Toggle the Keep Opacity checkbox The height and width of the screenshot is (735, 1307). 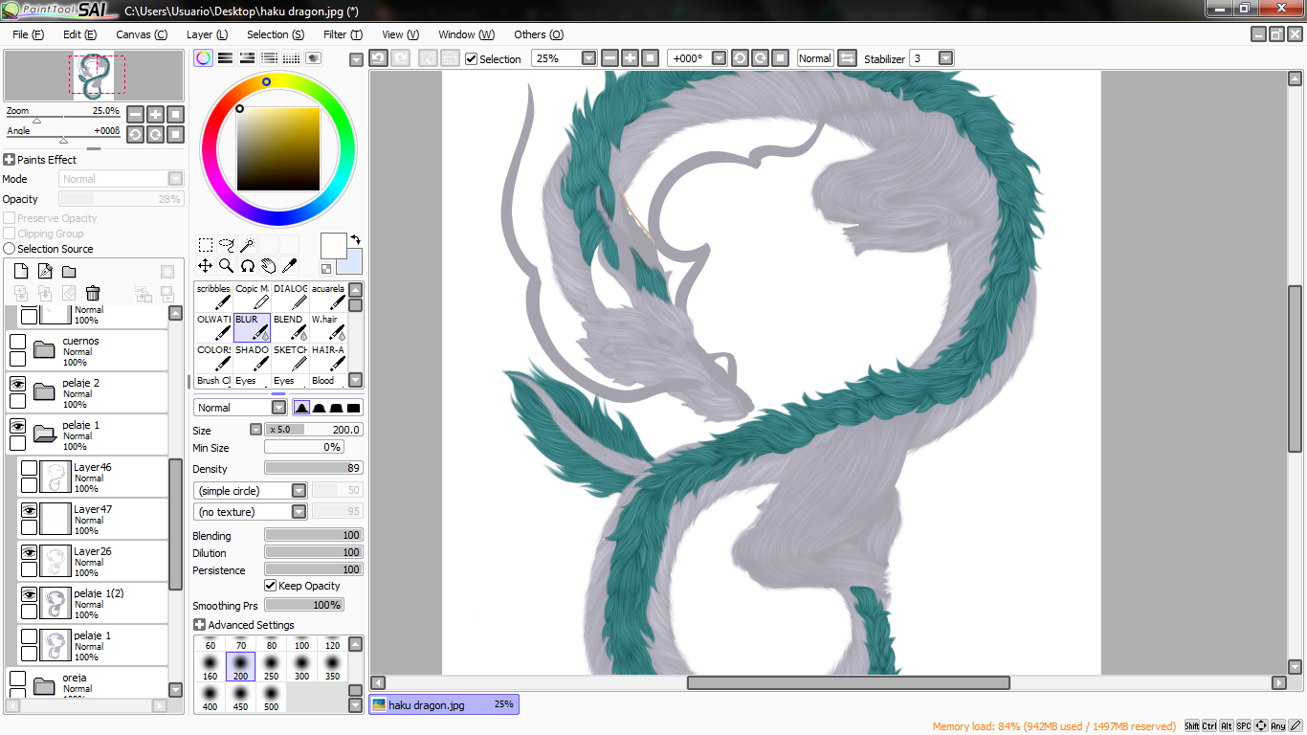[271, 586]
